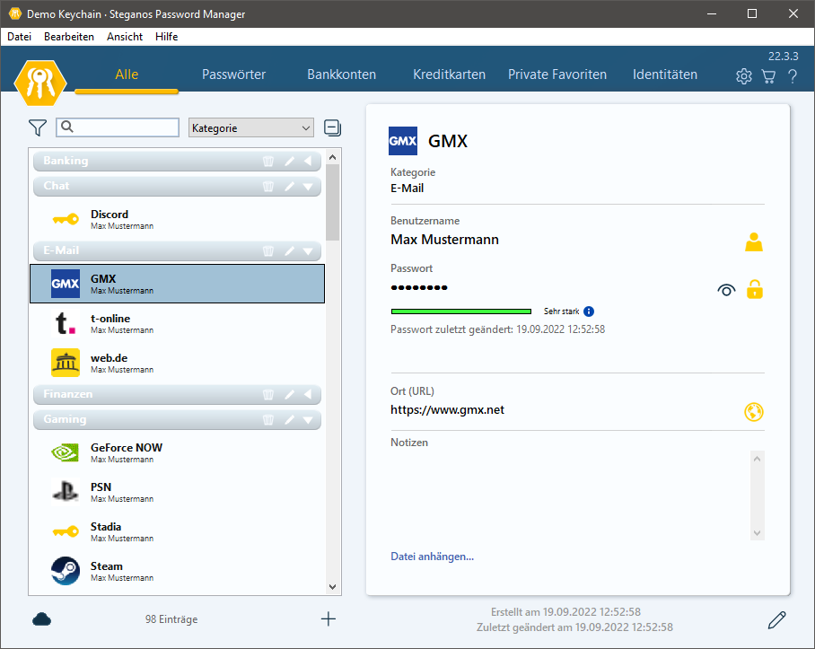Click the entry list scroll-down arrow
Screen dimensions: 815x649
[x=333, y=587]
